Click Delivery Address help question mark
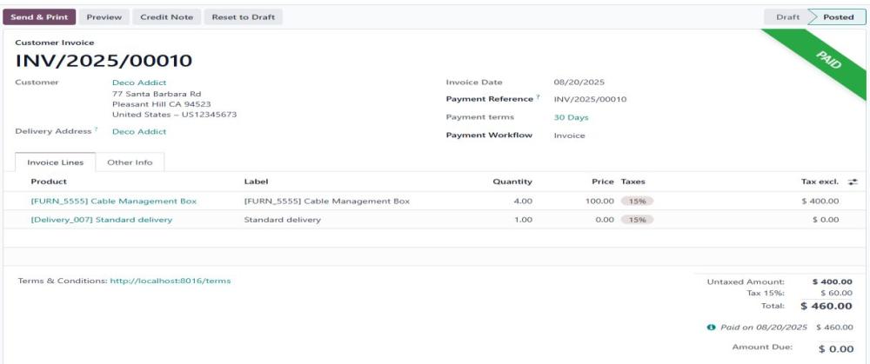Screen dimensions: 870x364 point(96,129)
